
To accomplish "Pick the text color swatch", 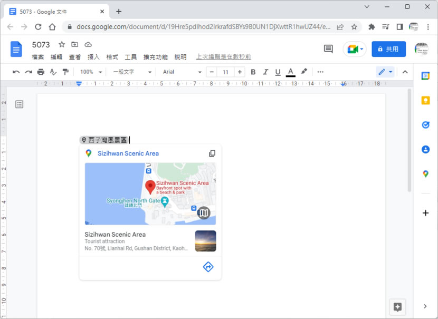I will coord(290,72).
